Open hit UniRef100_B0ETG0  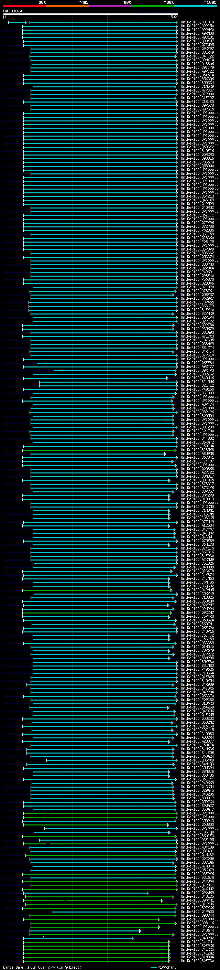[x=197, y=961]
